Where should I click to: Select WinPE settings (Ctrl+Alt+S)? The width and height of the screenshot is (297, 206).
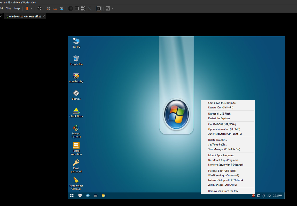(228, 175)
